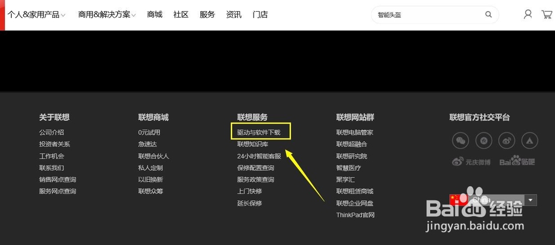Open 0元试用 link
Viewport: 555px width, 245px height.
point(149,132)
